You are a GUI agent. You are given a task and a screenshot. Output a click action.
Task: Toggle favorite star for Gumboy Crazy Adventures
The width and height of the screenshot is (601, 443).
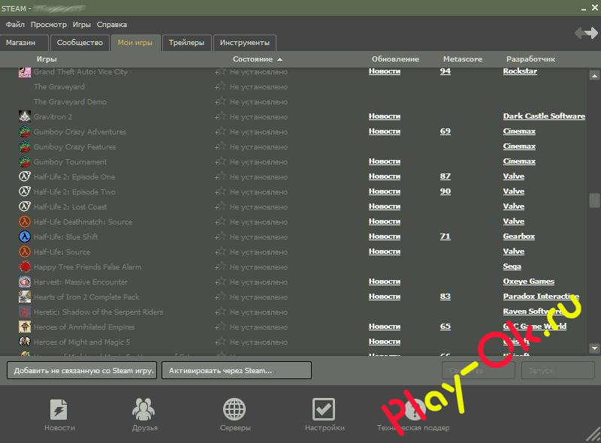[x=221, y=131]
